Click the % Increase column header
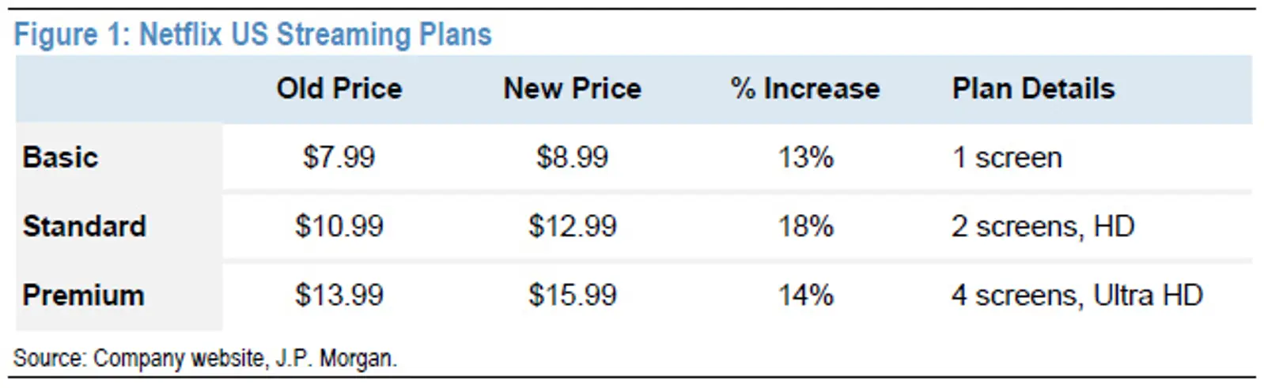This screenshot has width=1264, height=388. tap(805, 89)
